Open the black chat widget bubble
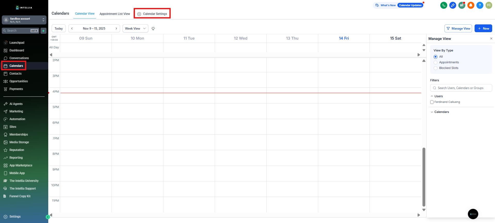The height and width of the screenshot is (223, 495). pos(473,214)
